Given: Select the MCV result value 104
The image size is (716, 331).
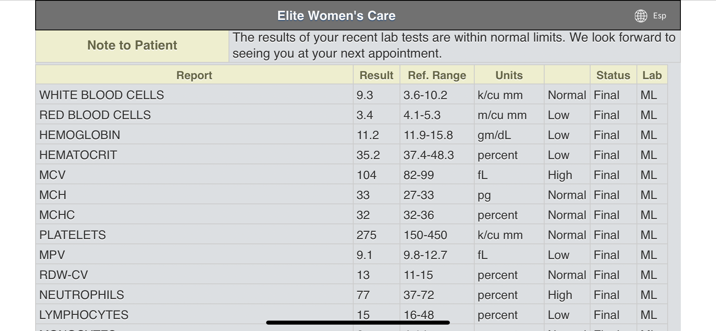Looking at the screenshot, I should click(x=366, y=175).
